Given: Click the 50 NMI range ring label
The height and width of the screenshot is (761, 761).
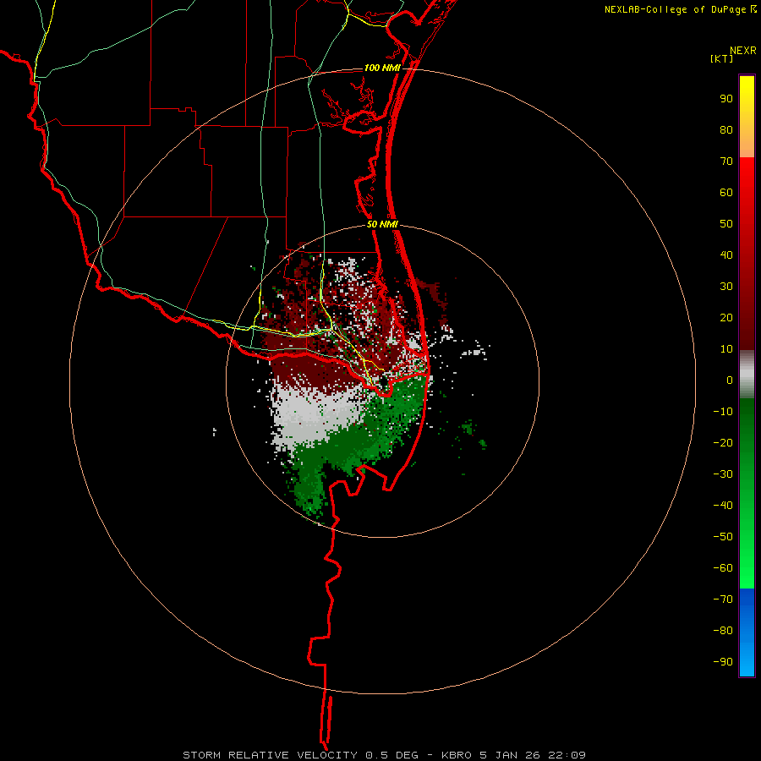Looking at the screenshot, I should pyautogui.click(x=382, y=224).
